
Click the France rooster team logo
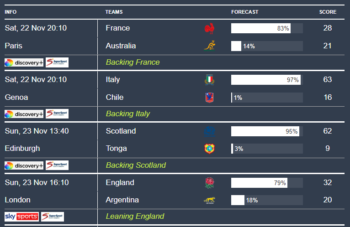point(209,28)
